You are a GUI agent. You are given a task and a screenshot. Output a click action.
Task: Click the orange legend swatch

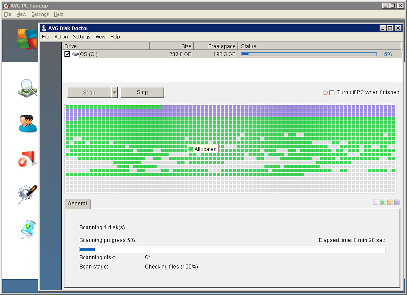pyautogui.click(x=390, y=202)
